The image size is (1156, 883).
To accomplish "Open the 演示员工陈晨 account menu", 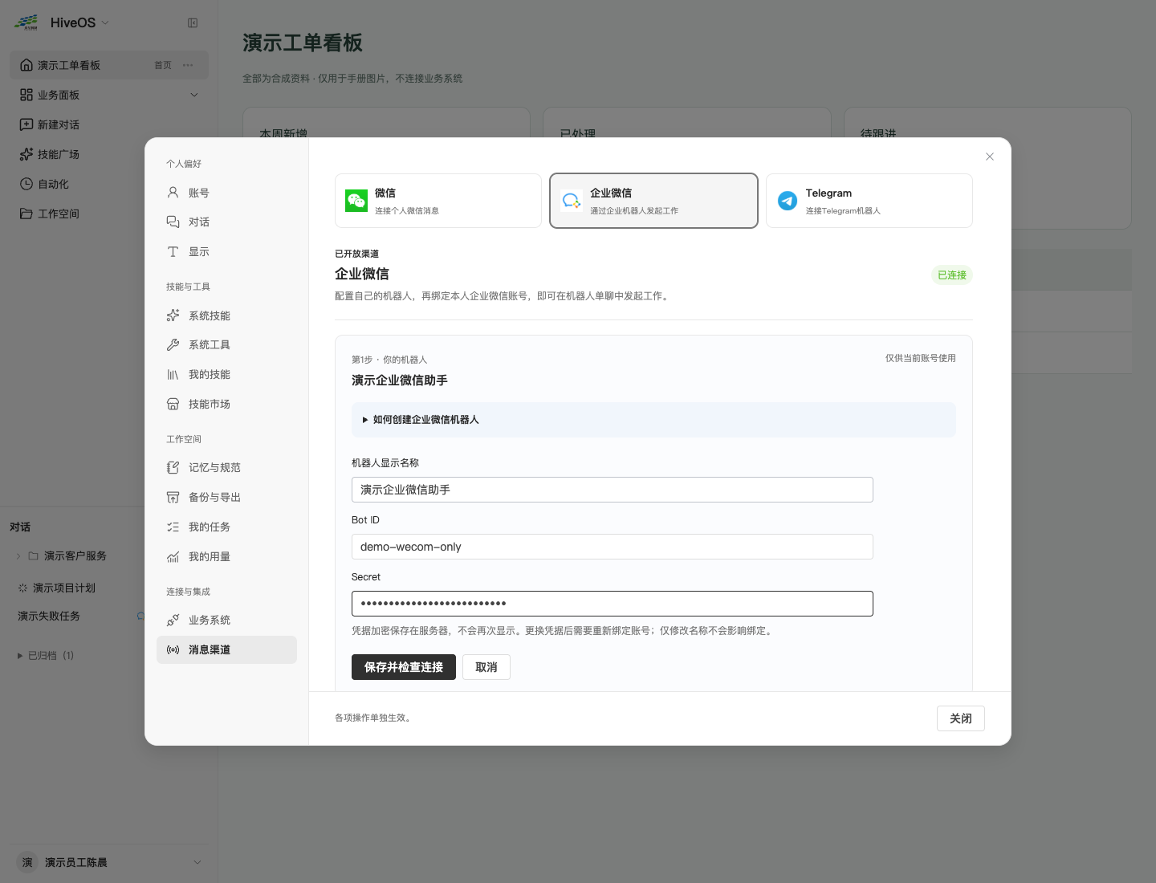I will click(x=109, y=862).
